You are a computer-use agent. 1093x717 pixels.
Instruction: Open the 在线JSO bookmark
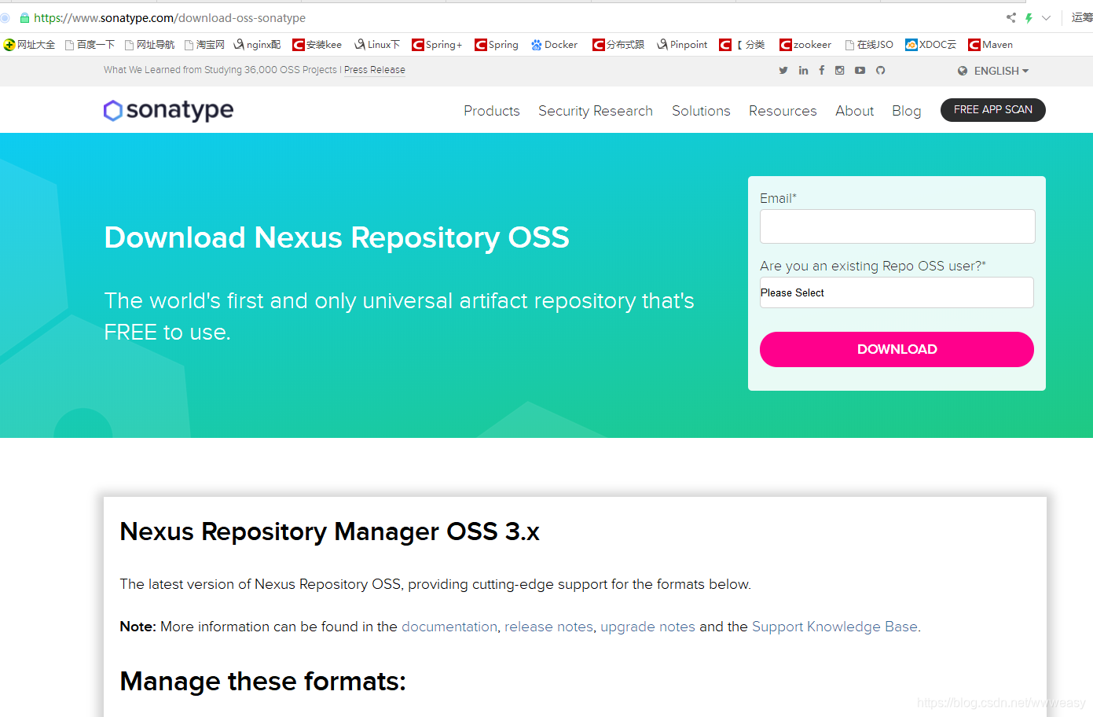[x=869, y=45]
